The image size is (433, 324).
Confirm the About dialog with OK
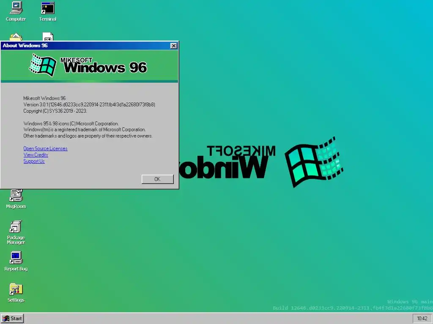[x=158, y=179]
